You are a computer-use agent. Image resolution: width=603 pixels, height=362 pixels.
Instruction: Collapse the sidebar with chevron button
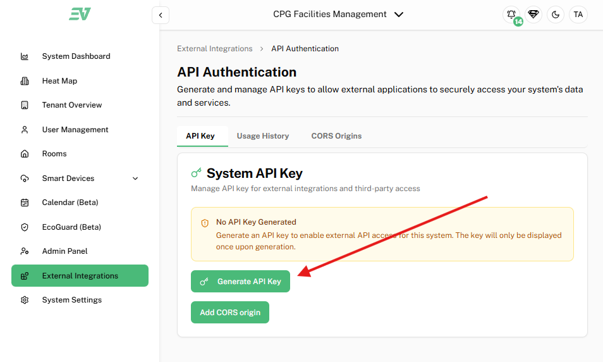coord(161,15)
